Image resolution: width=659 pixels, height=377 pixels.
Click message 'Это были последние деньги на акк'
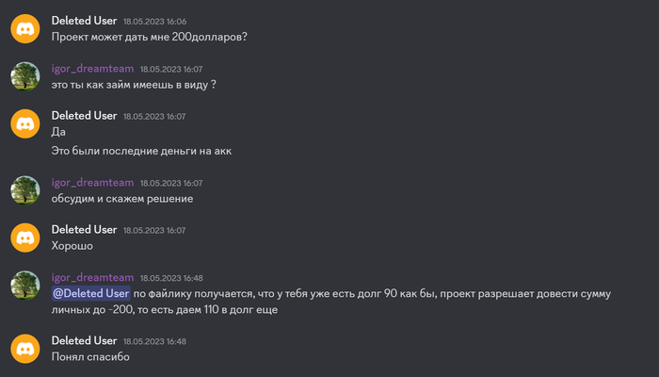pos(141,151)
